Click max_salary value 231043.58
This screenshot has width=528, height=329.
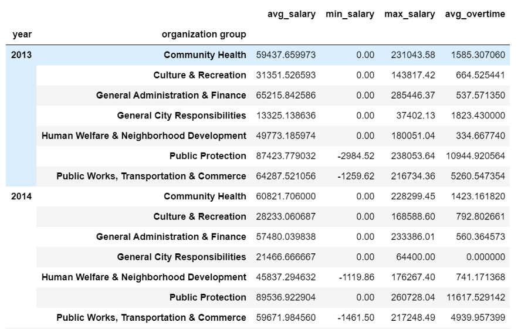pos(413,55)
